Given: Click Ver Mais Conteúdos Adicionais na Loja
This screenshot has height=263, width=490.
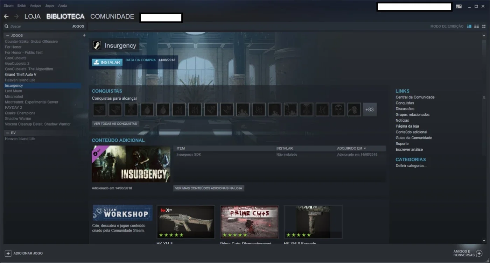Looking at the screenshot, I should [x=209, y=188].
